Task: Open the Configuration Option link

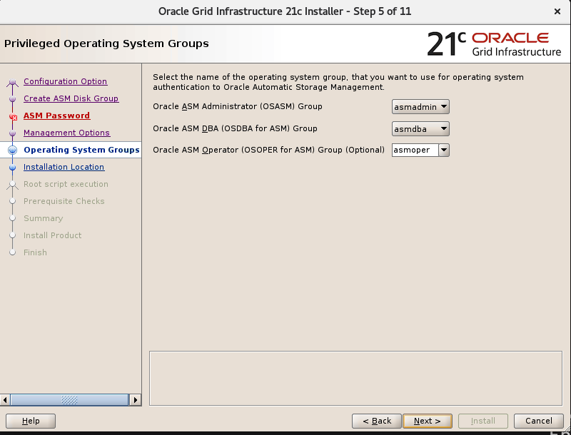Action: pyautogui.click(x=65, y=81)
